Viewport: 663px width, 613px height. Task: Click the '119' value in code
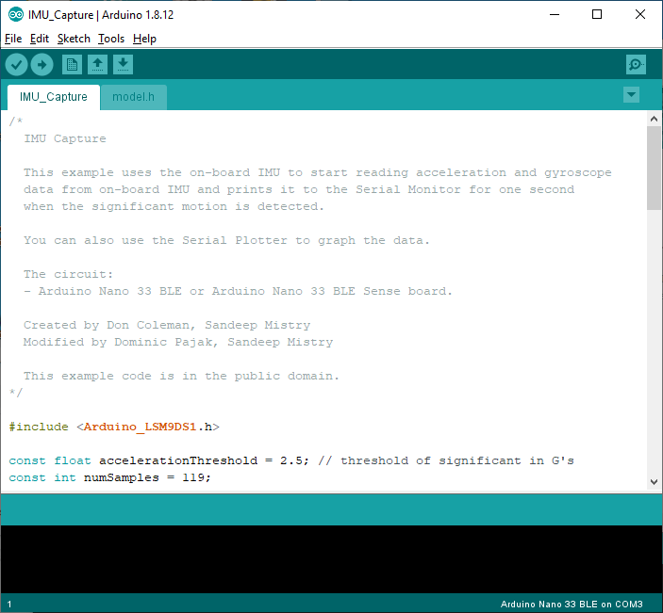coord(193,477)
